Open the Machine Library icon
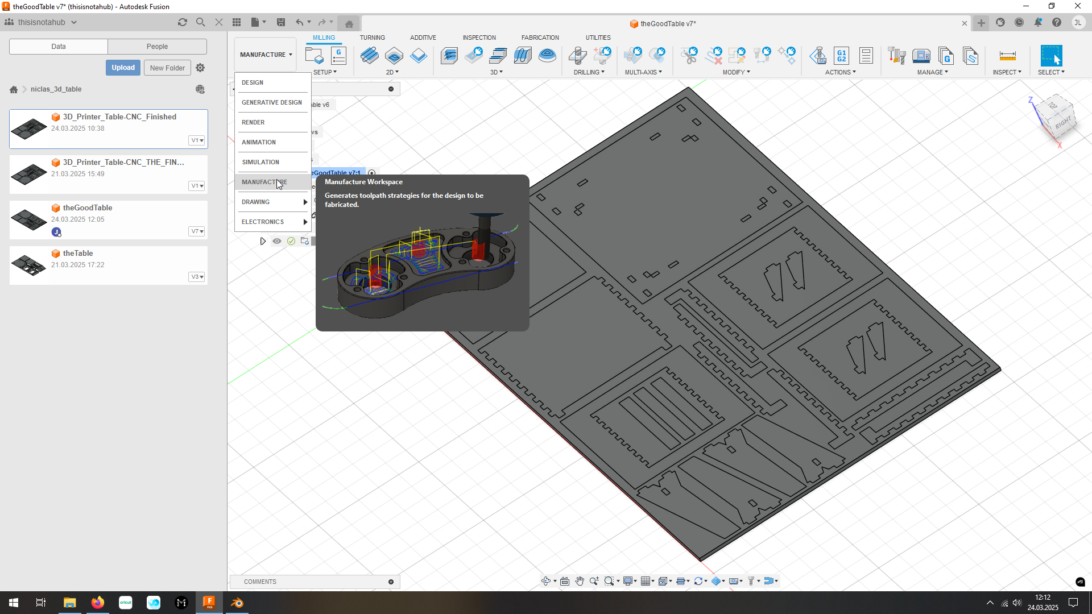This screenshot has height=614, width=1092. [x=921, y=56]
